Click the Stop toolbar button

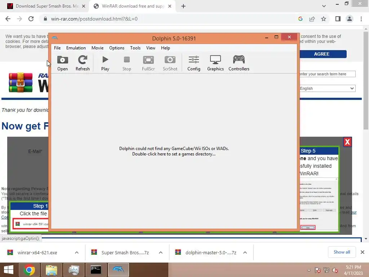pyautogui.click(x=126, y=63)
